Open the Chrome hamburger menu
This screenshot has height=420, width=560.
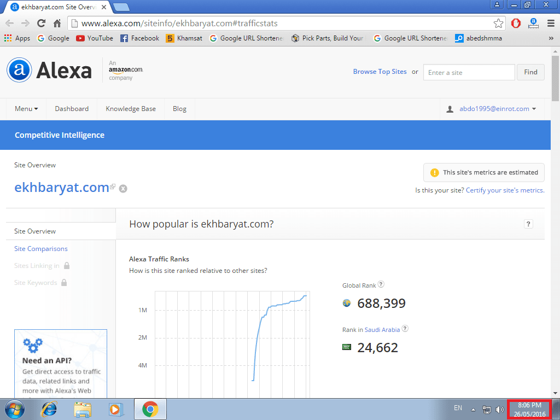[551, 24]
